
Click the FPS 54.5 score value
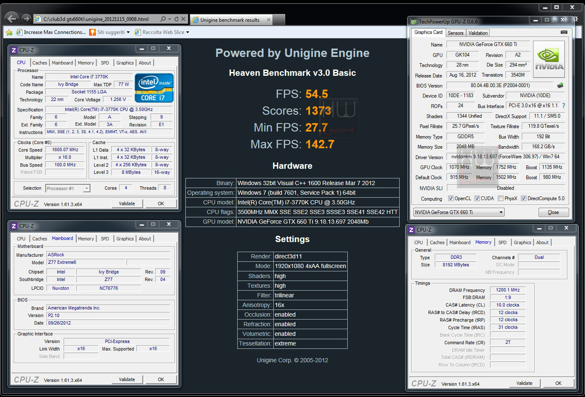pyautogui.click(x=316, y=94)
